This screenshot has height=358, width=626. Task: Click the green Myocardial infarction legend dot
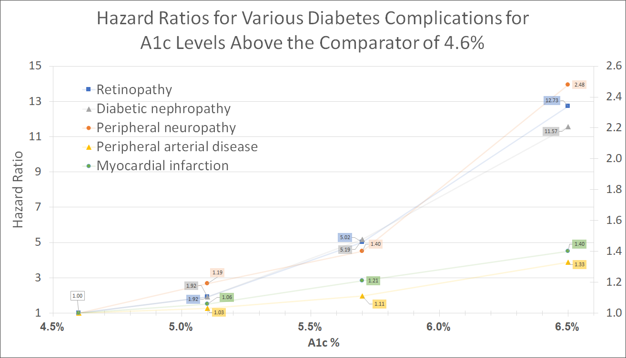[x=88, y=166]
